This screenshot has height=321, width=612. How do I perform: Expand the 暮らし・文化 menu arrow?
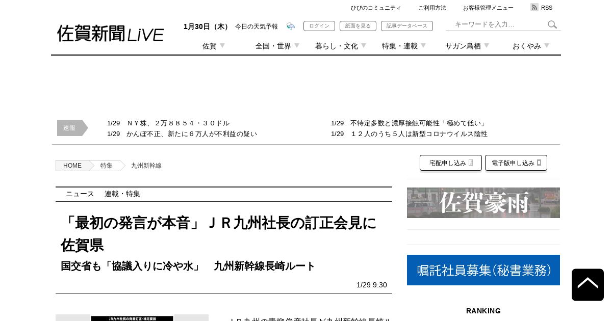364,46
